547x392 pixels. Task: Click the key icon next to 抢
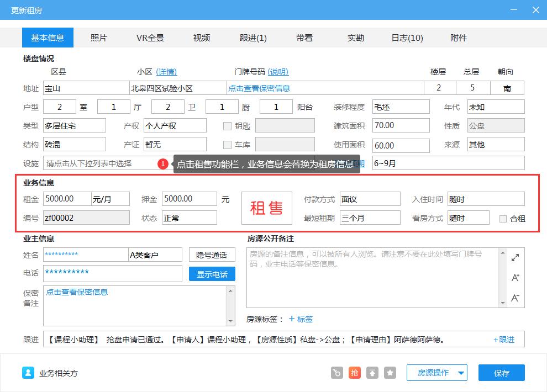pyautogui.click(x=337, y=373)
